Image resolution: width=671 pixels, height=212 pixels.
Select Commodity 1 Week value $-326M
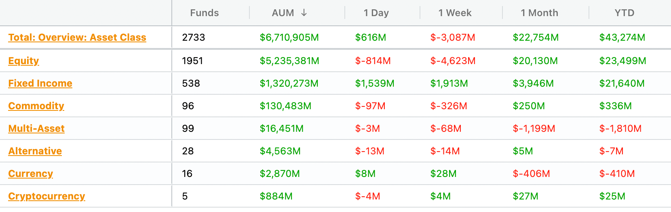click(449, 106)
